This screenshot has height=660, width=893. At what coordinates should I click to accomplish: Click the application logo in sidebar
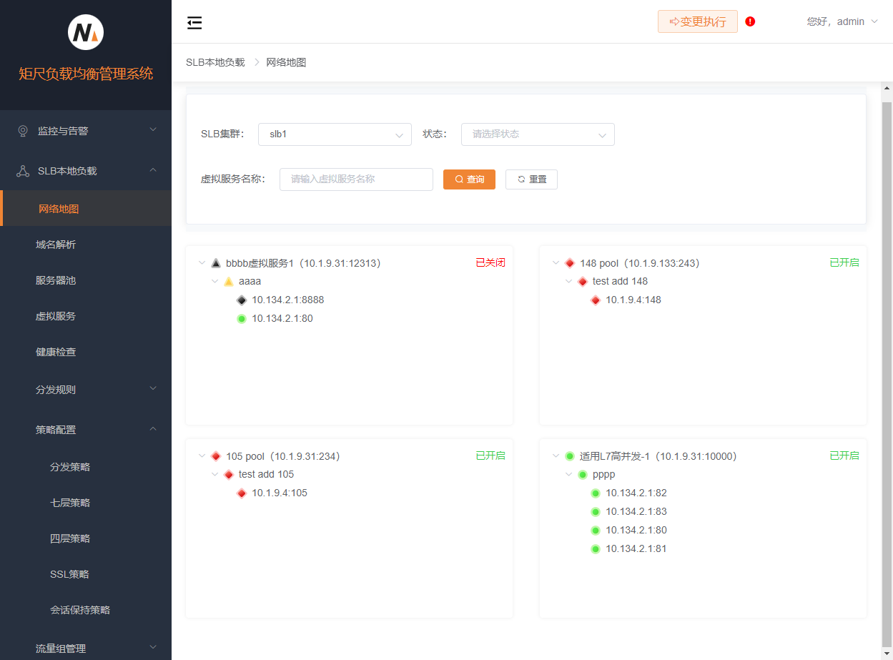tap(86, 32)
